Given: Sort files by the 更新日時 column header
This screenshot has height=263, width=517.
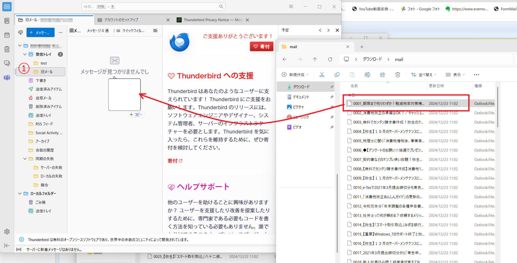Looking at the screenshot, I should coord(436,86).
